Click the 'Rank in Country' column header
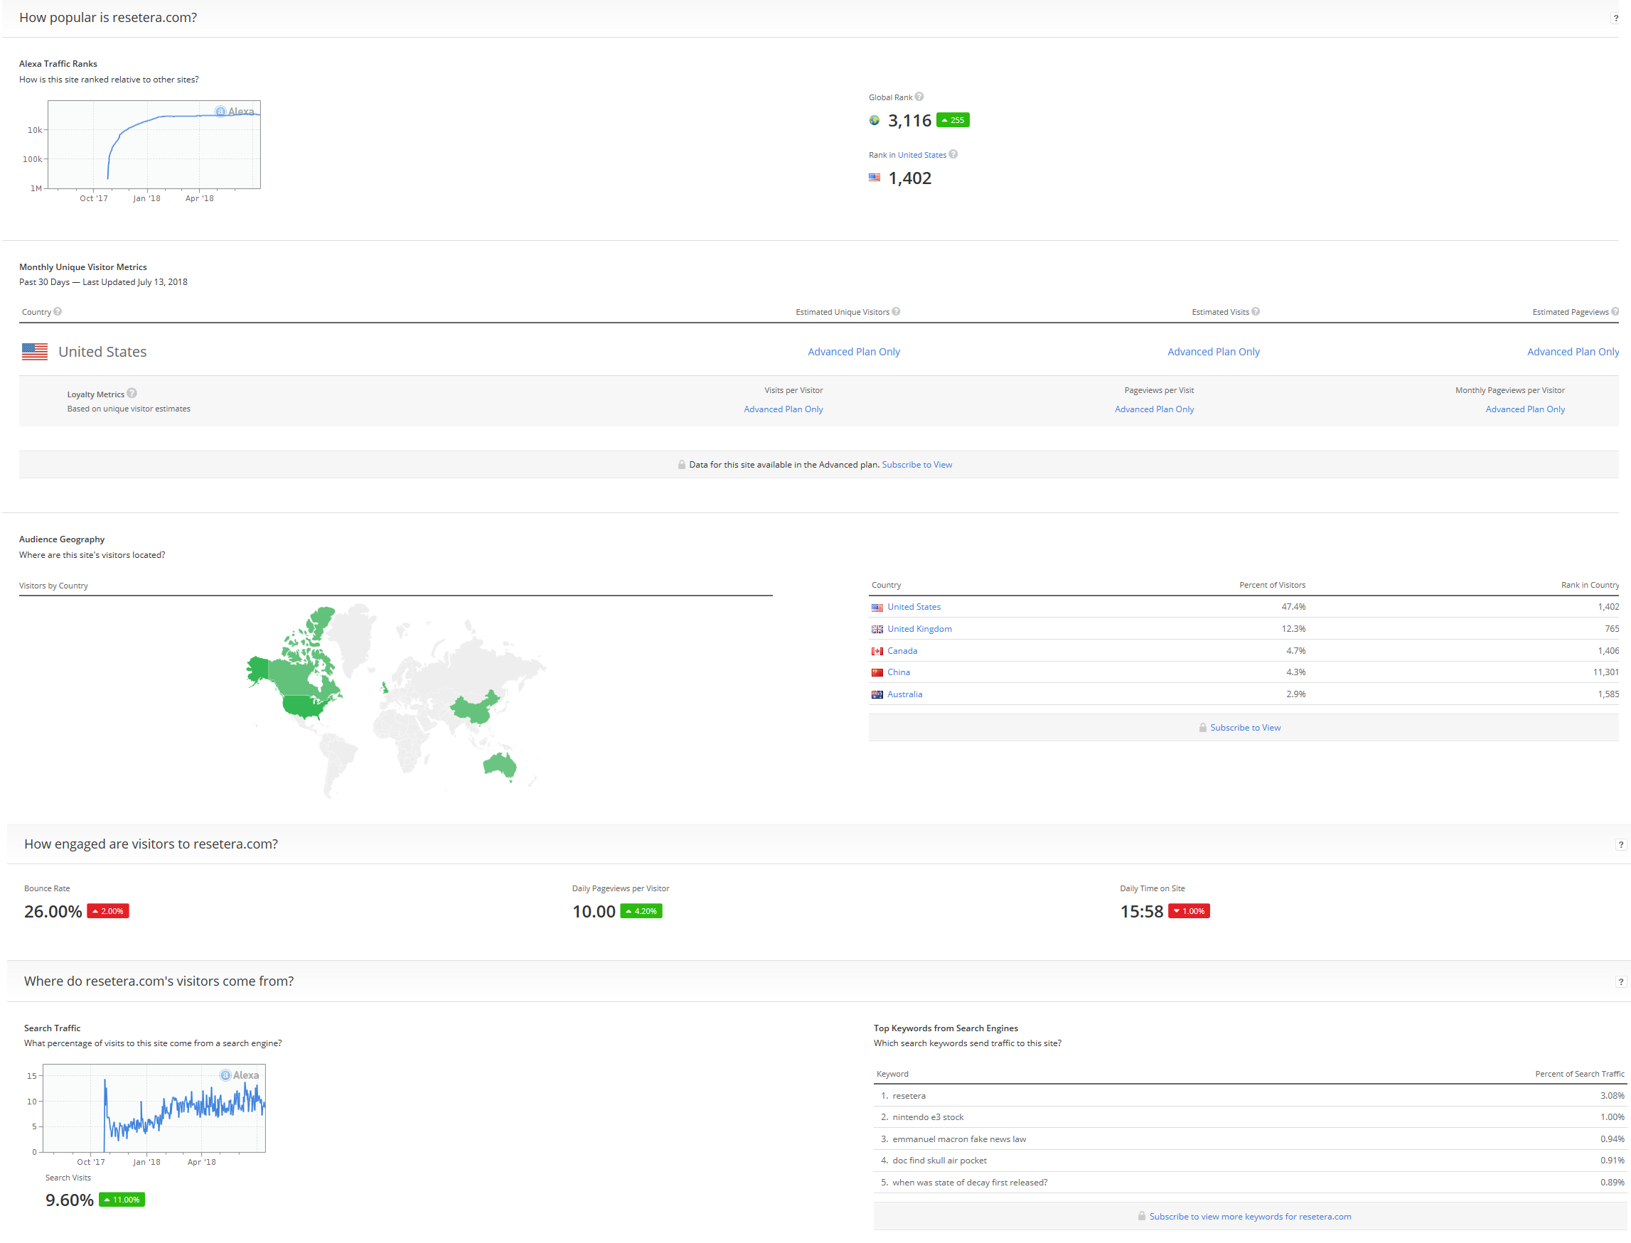 click(1590, 585)
